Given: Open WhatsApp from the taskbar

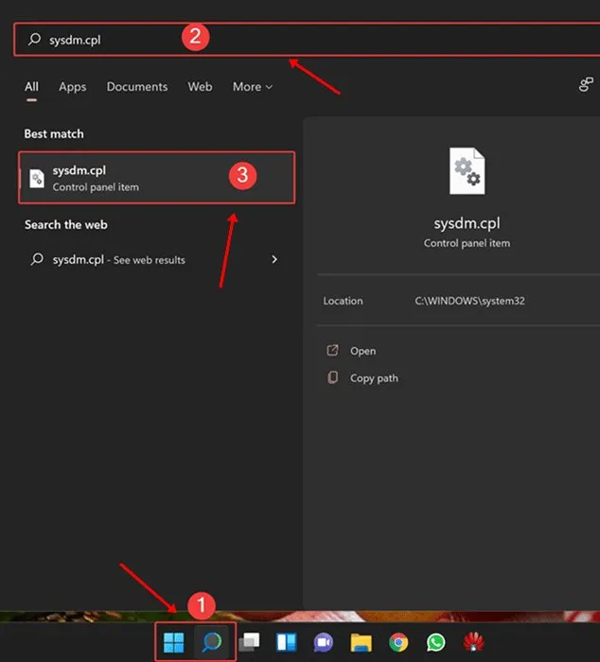Looking at the screenshot, I should [435, 643].
